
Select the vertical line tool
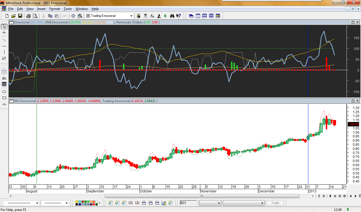(4, 52)
